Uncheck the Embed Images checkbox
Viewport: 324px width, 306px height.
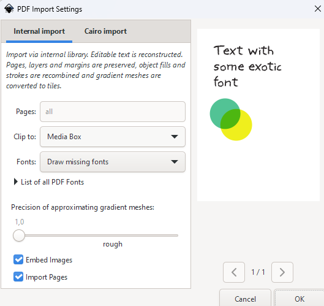click(18, 259)
